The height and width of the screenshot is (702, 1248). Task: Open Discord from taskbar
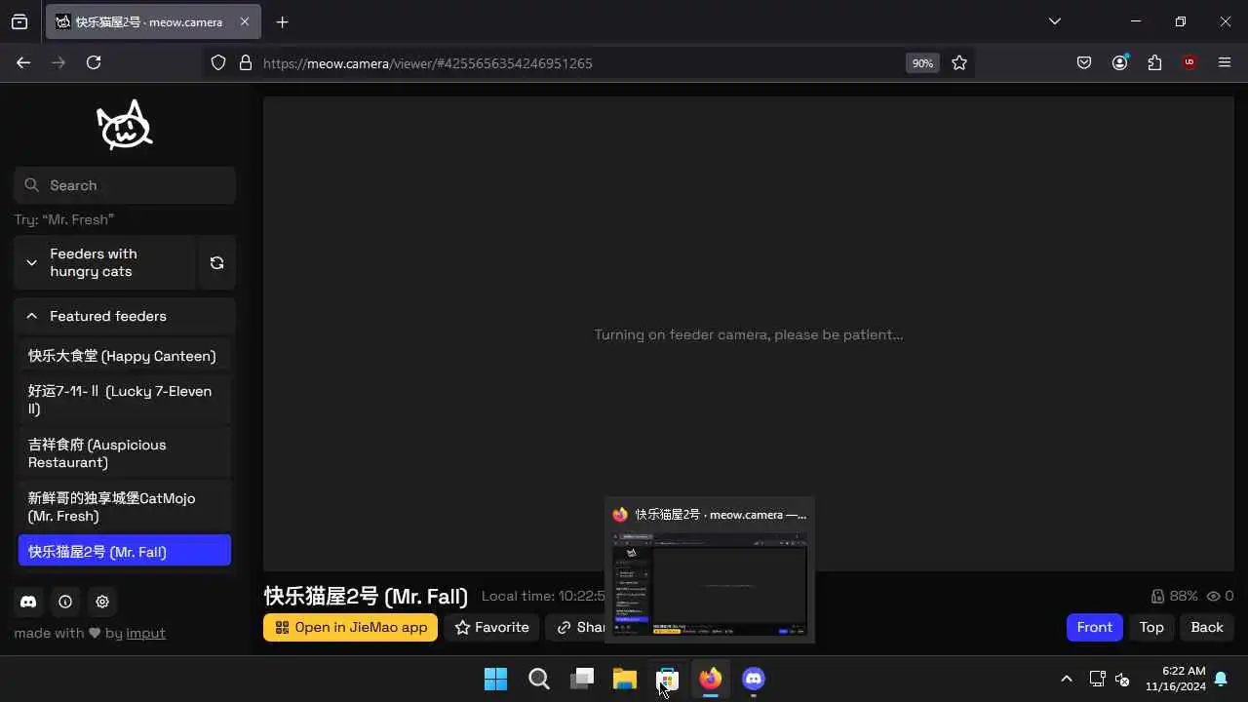(x=753, y=679)
